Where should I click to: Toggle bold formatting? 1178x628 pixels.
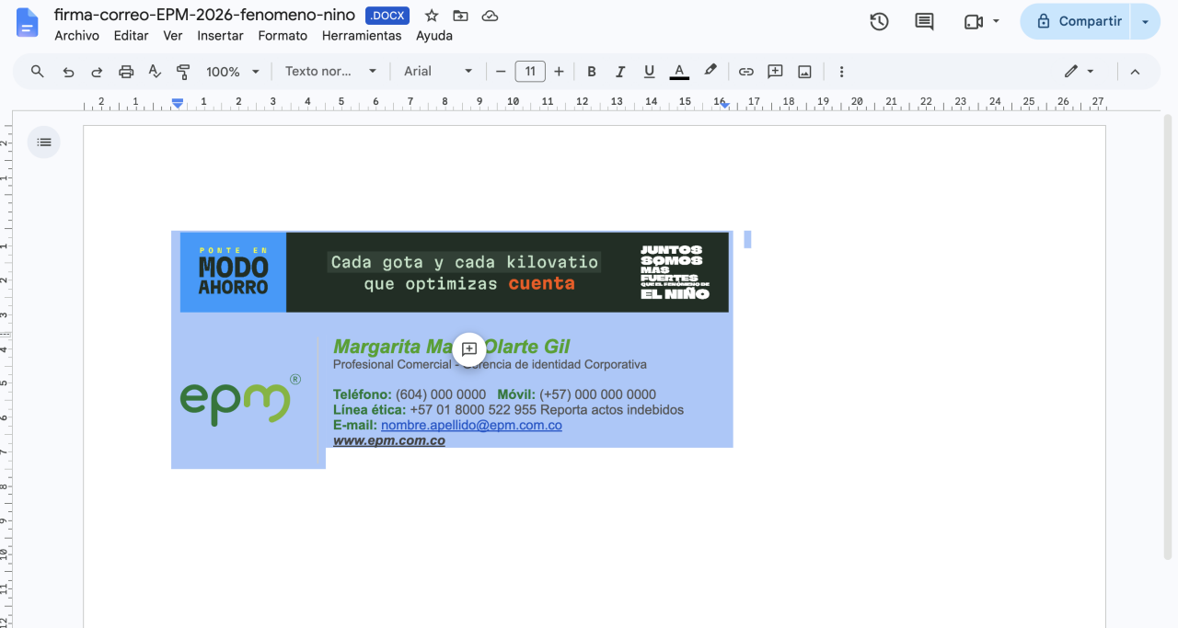tap(592, 71)
